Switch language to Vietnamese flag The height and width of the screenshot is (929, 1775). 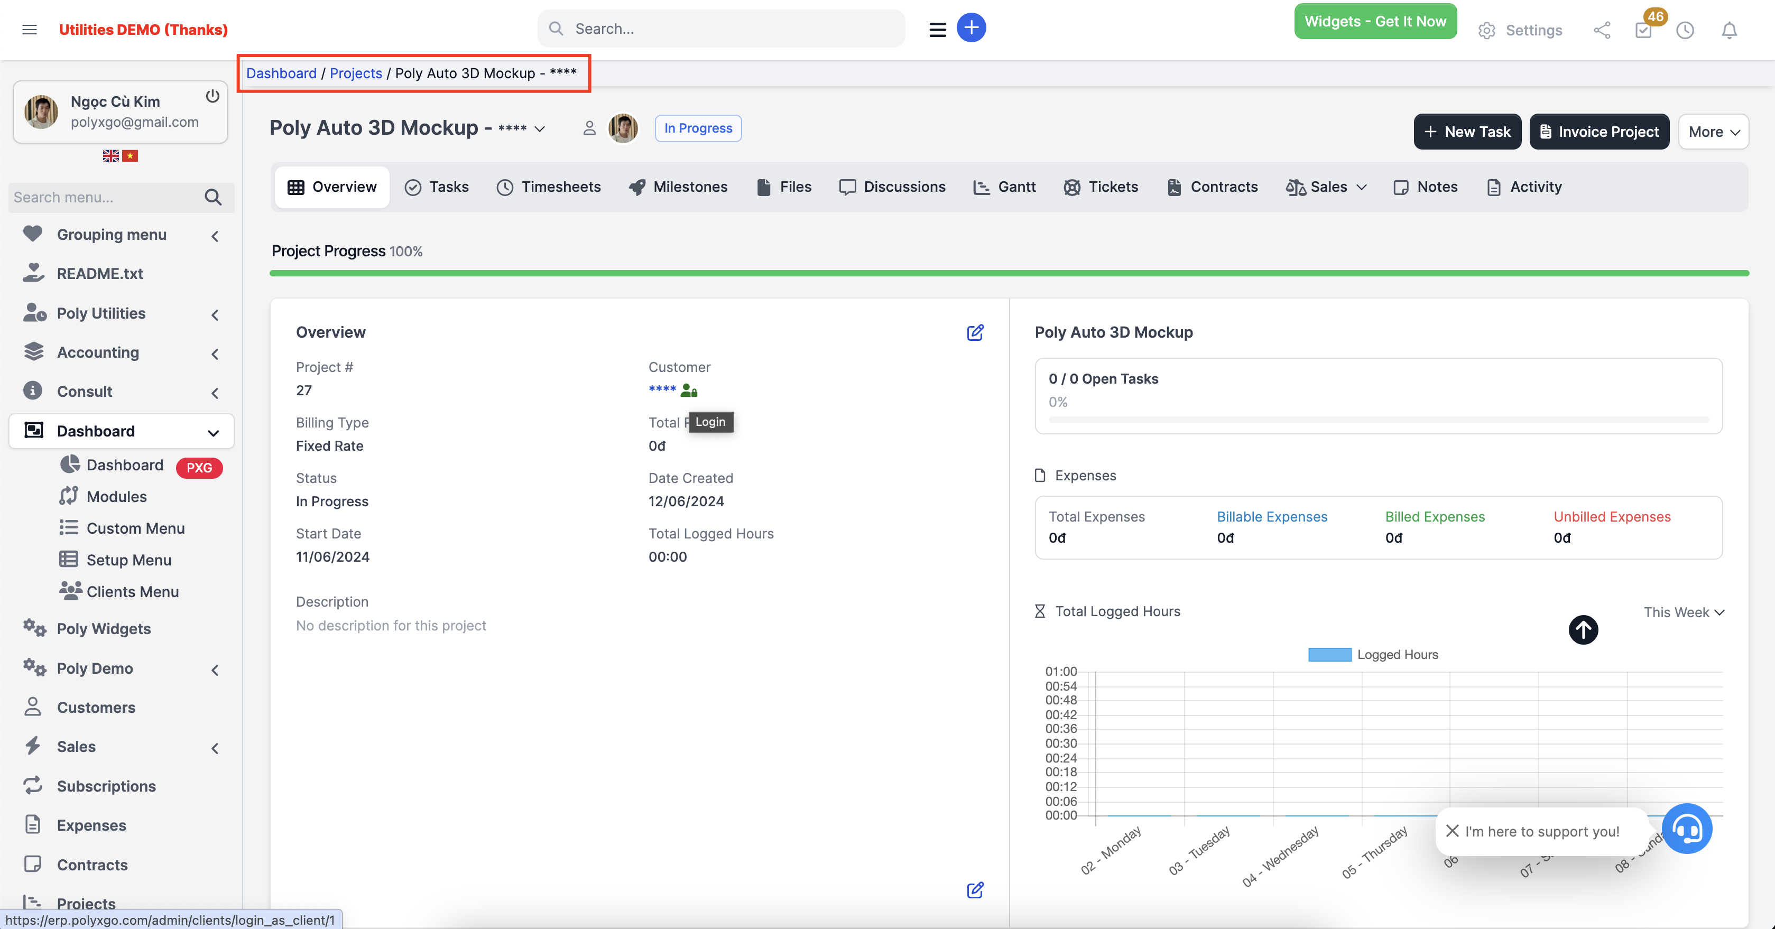[131, 156]
